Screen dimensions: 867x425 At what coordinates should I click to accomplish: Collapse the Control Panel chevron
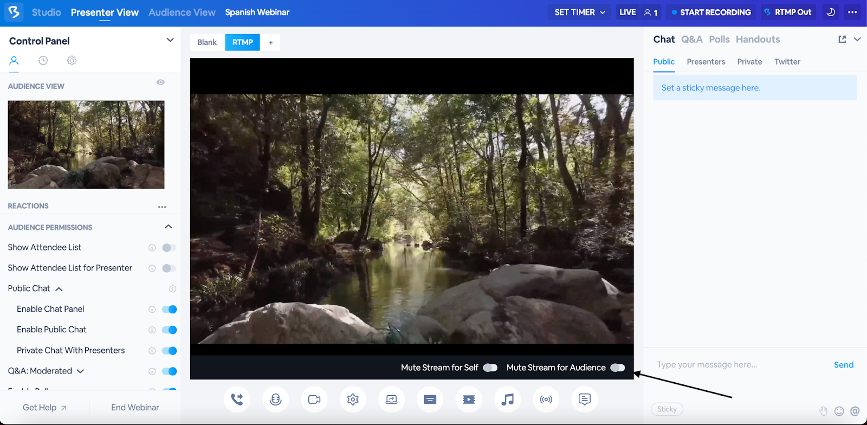pyautogui.click(x=170, y=40)
